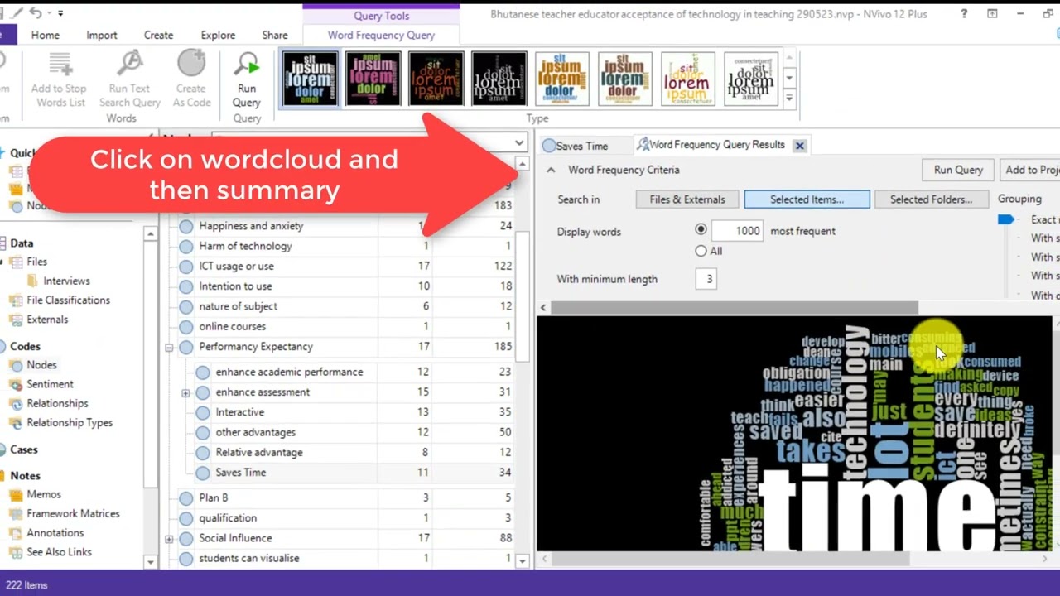Open the dropdown above the nodes list
Viewport: 1060px width, 596px height.
519,142
